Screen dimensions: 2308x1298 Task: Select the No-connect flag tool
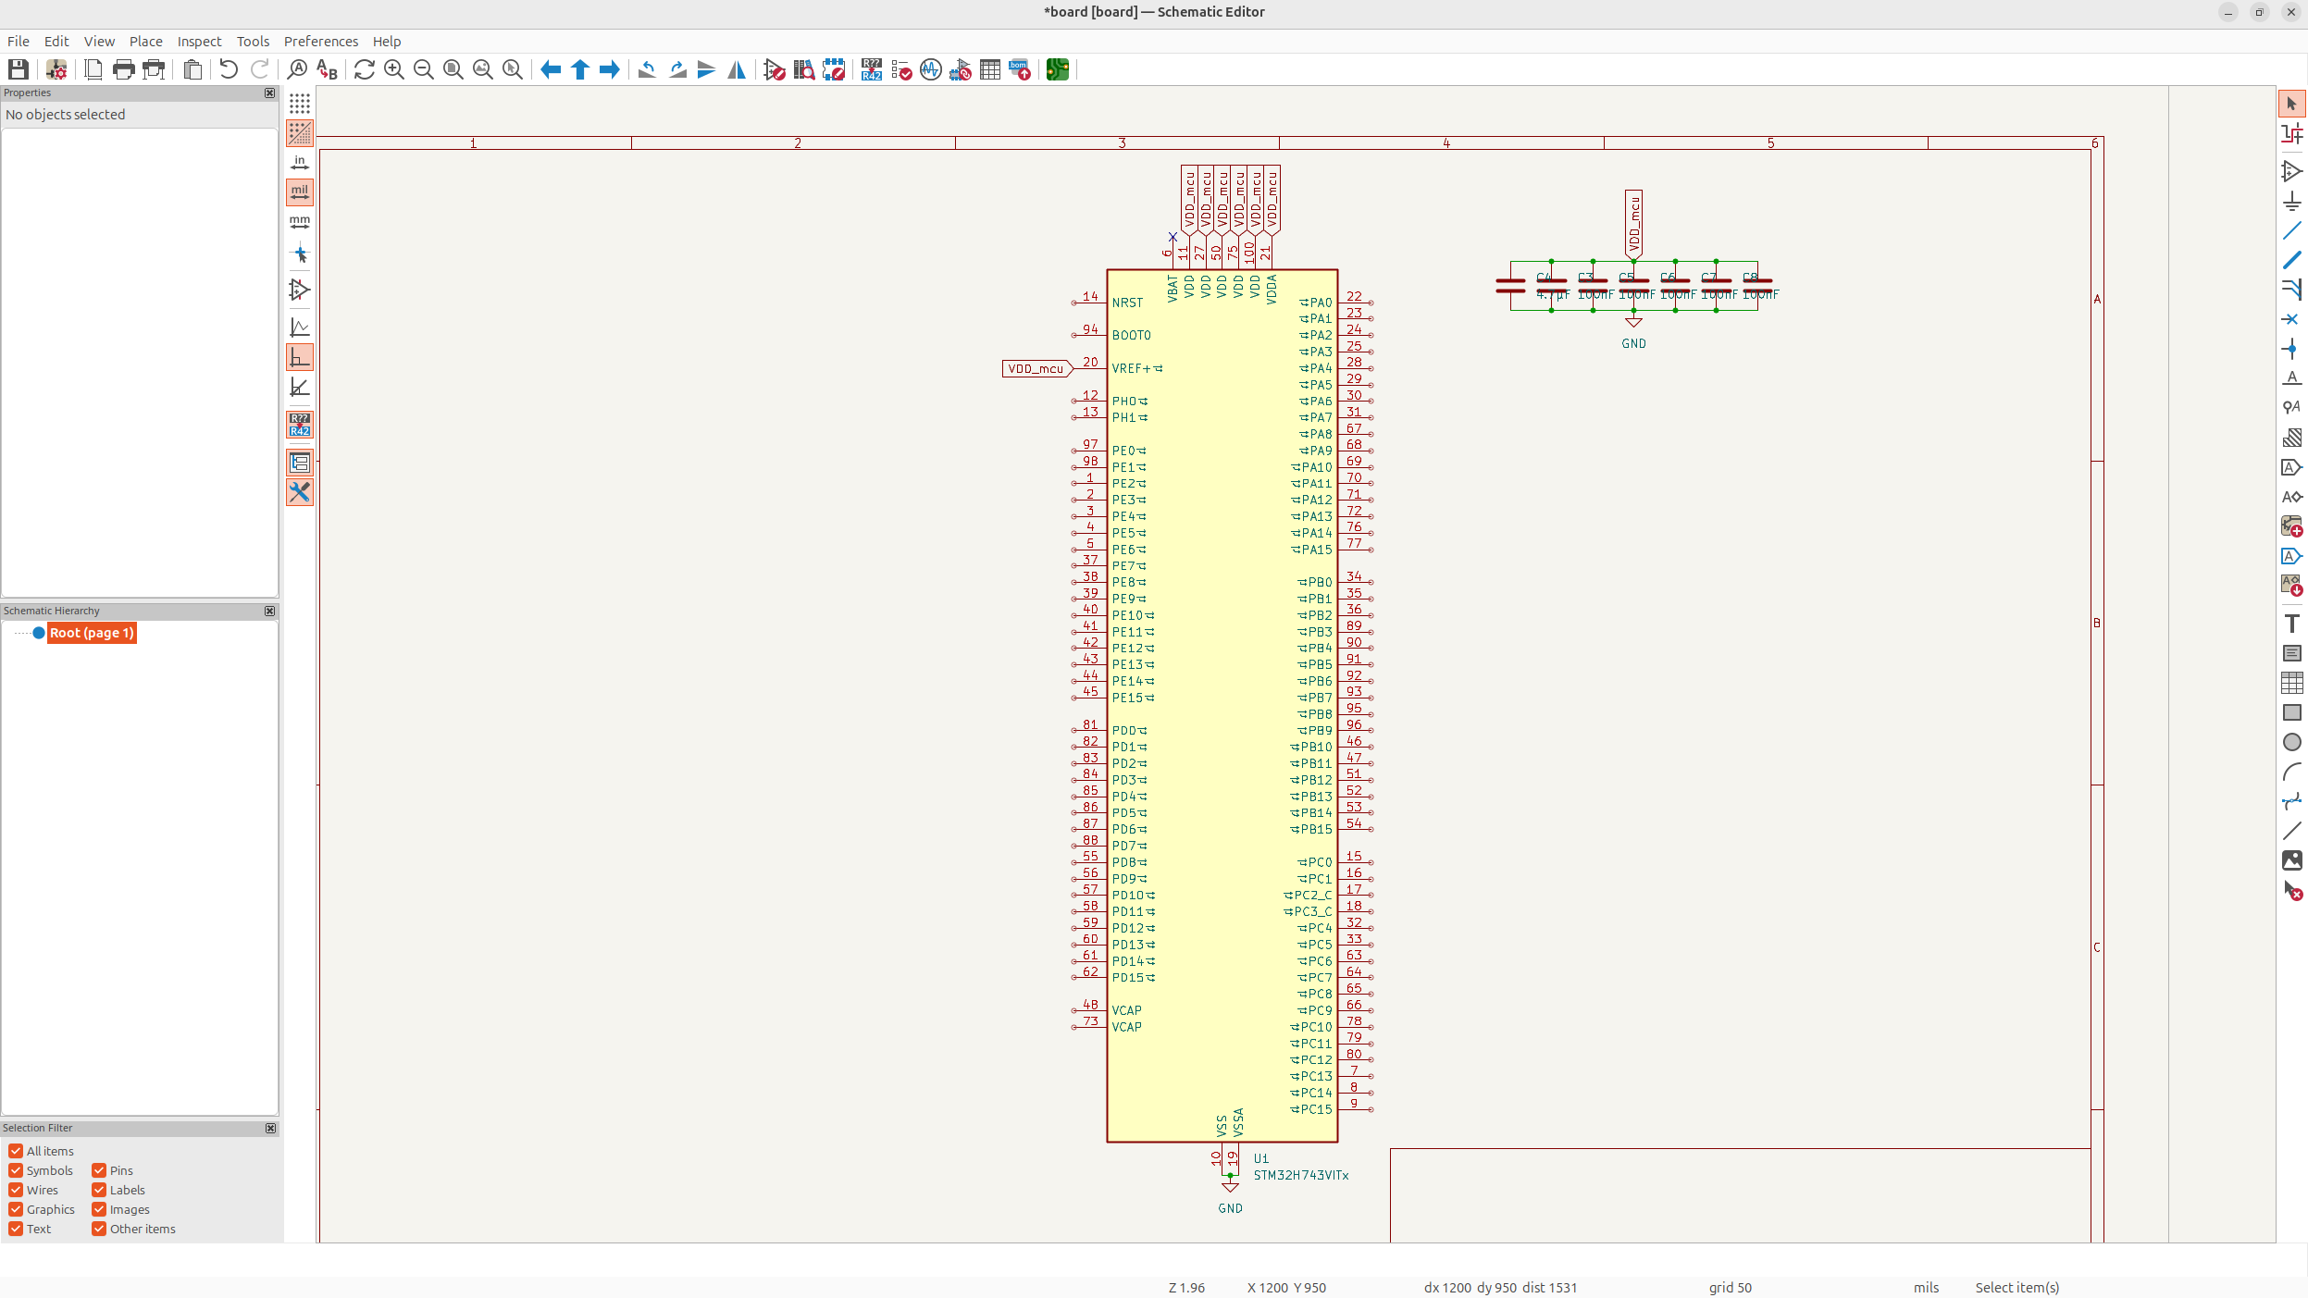[2291, 319]
